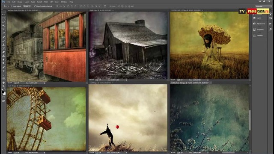Viewport: 274px width, 154px height.
Task: Click the Photoshop Ps logo icon
Action: click(x=3, y=2)
